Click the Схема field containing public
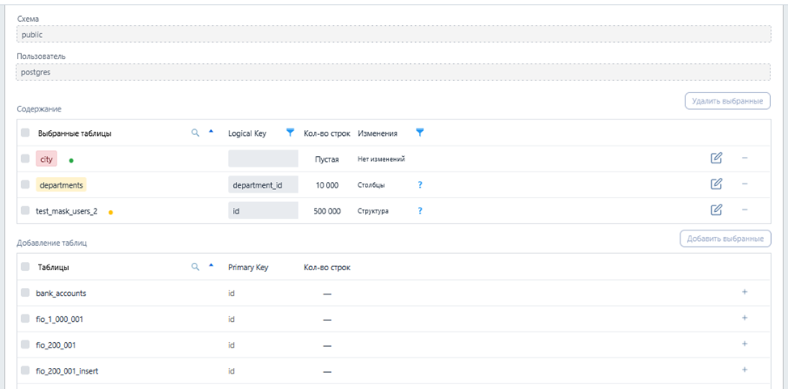This screenshot has height=389, width=788. pos(393,35)
